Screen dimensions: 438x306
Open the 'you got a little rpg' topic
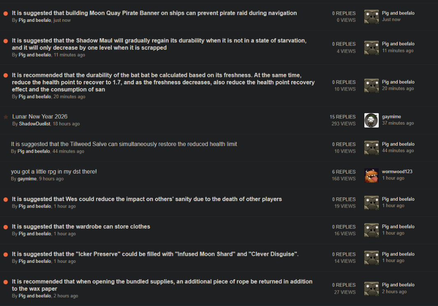pyautogui.click(x=54, y=172)
